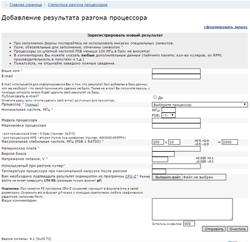Click the 'Модель процессора' text field
The width and height of the screenshot is (250, 242).
tap(176, 120)
